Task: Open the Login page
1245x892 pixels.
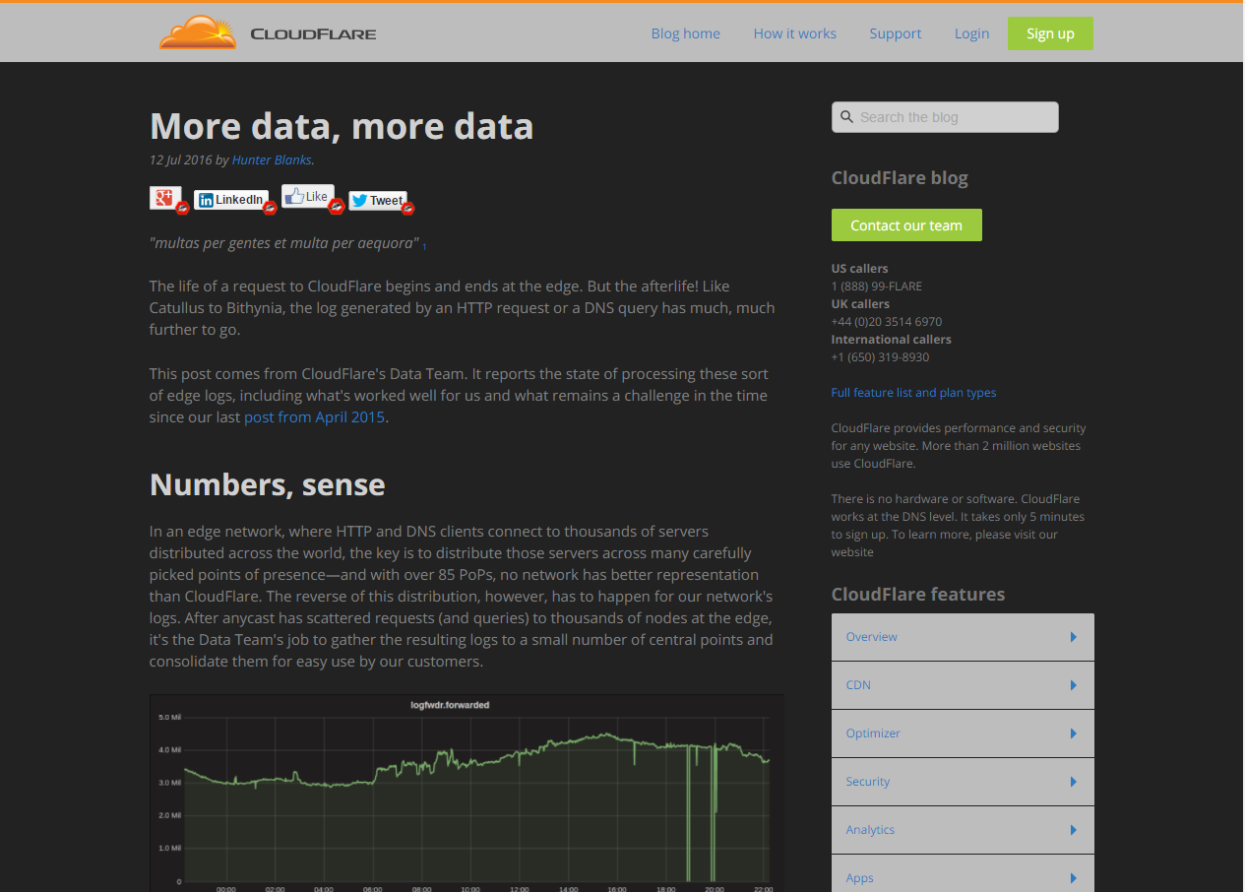Action: (x=971, y=33)
